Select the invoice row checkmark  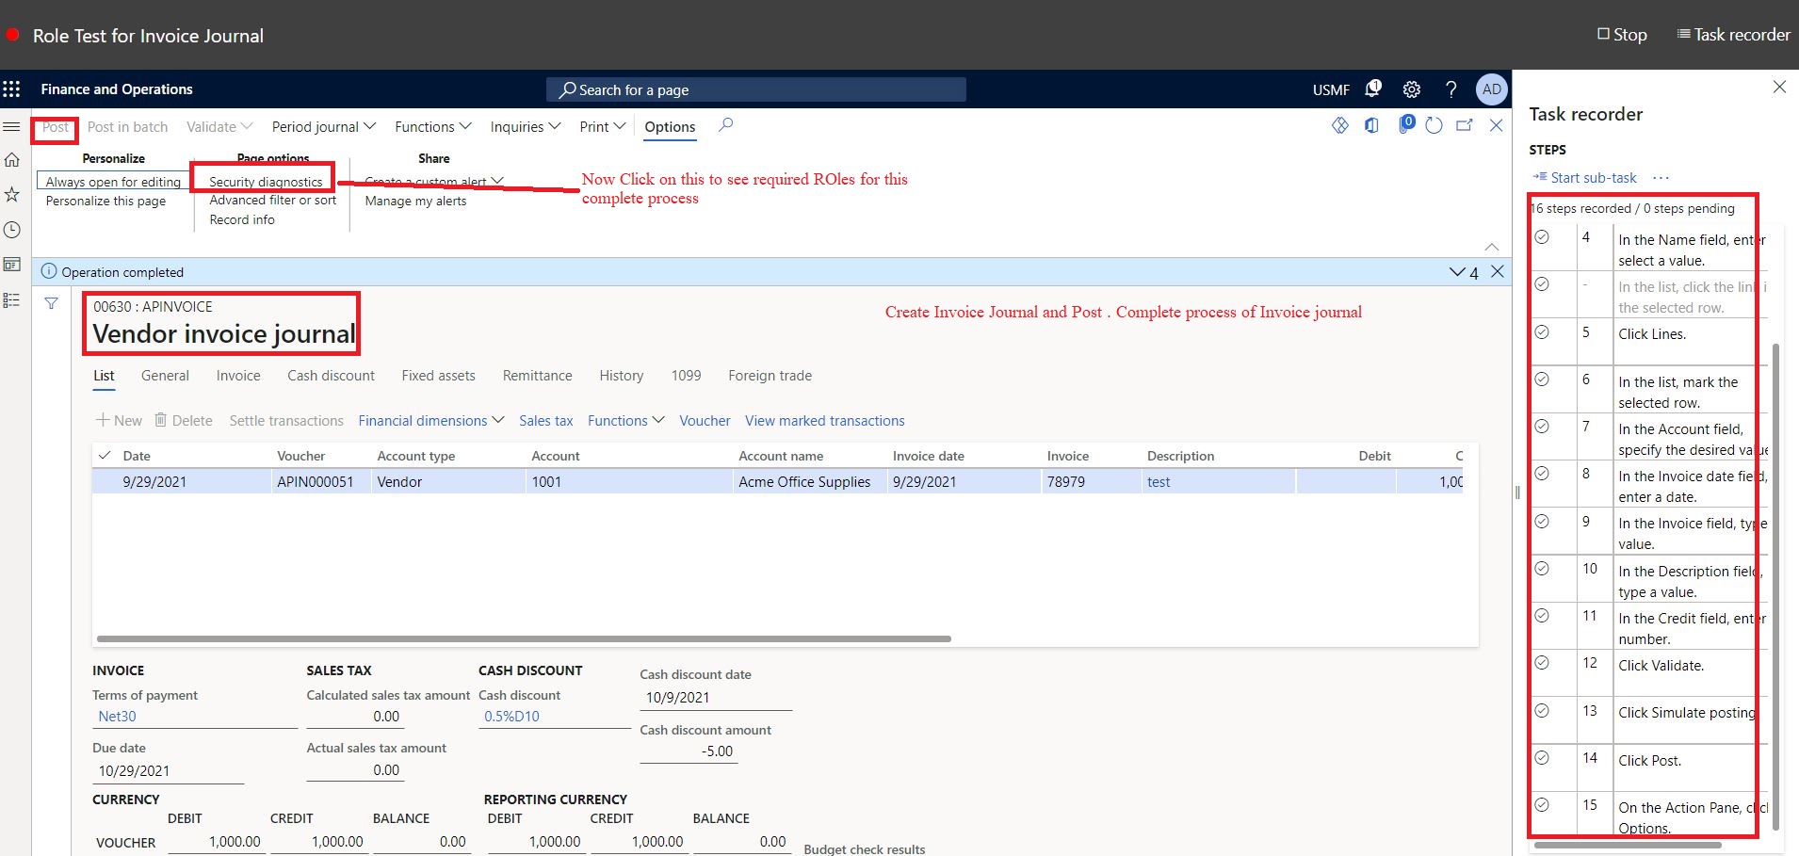pos(105,481)
